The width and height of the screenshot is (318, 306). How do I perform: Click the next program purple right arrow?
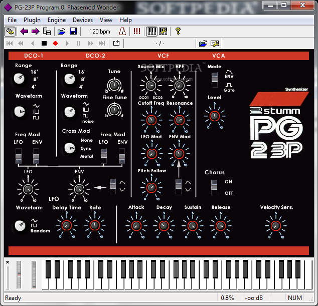(x=35, y=32)
